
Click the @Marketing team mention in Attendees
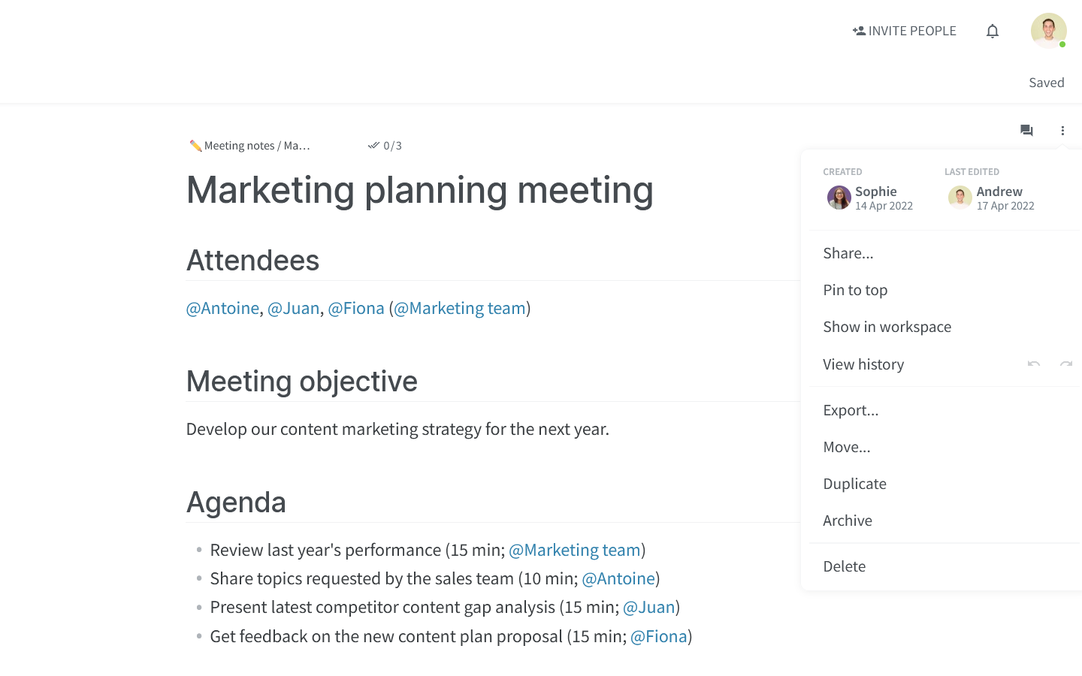[460, 308]
